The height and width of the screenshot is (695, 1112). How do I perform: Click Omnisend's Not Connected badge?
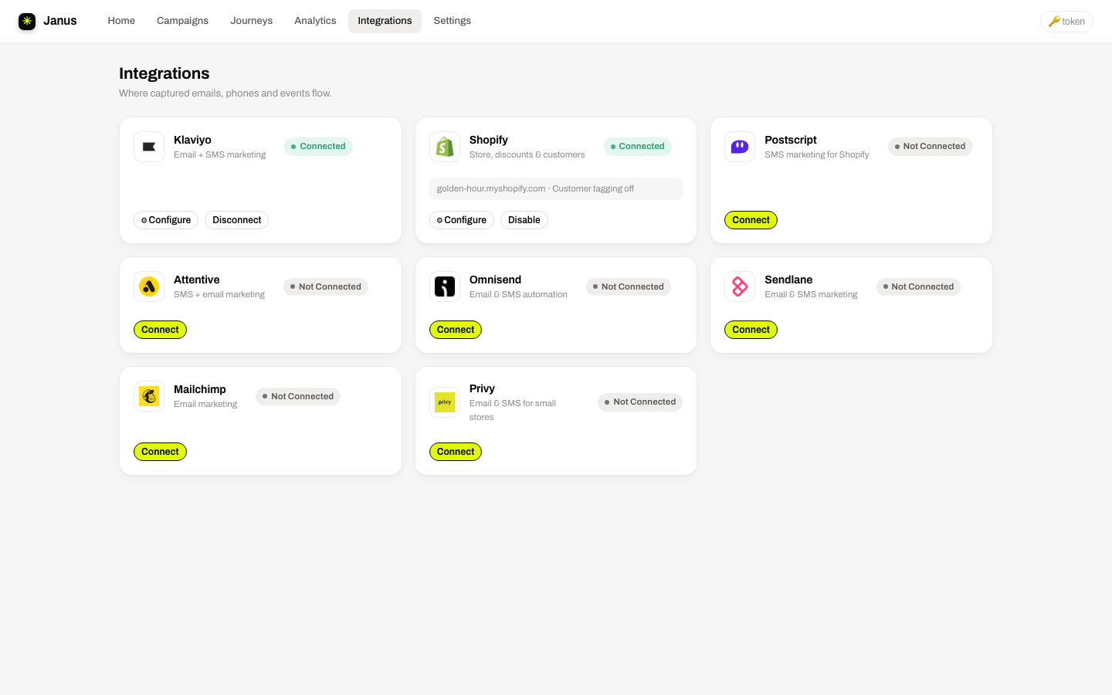pos(629,286)
